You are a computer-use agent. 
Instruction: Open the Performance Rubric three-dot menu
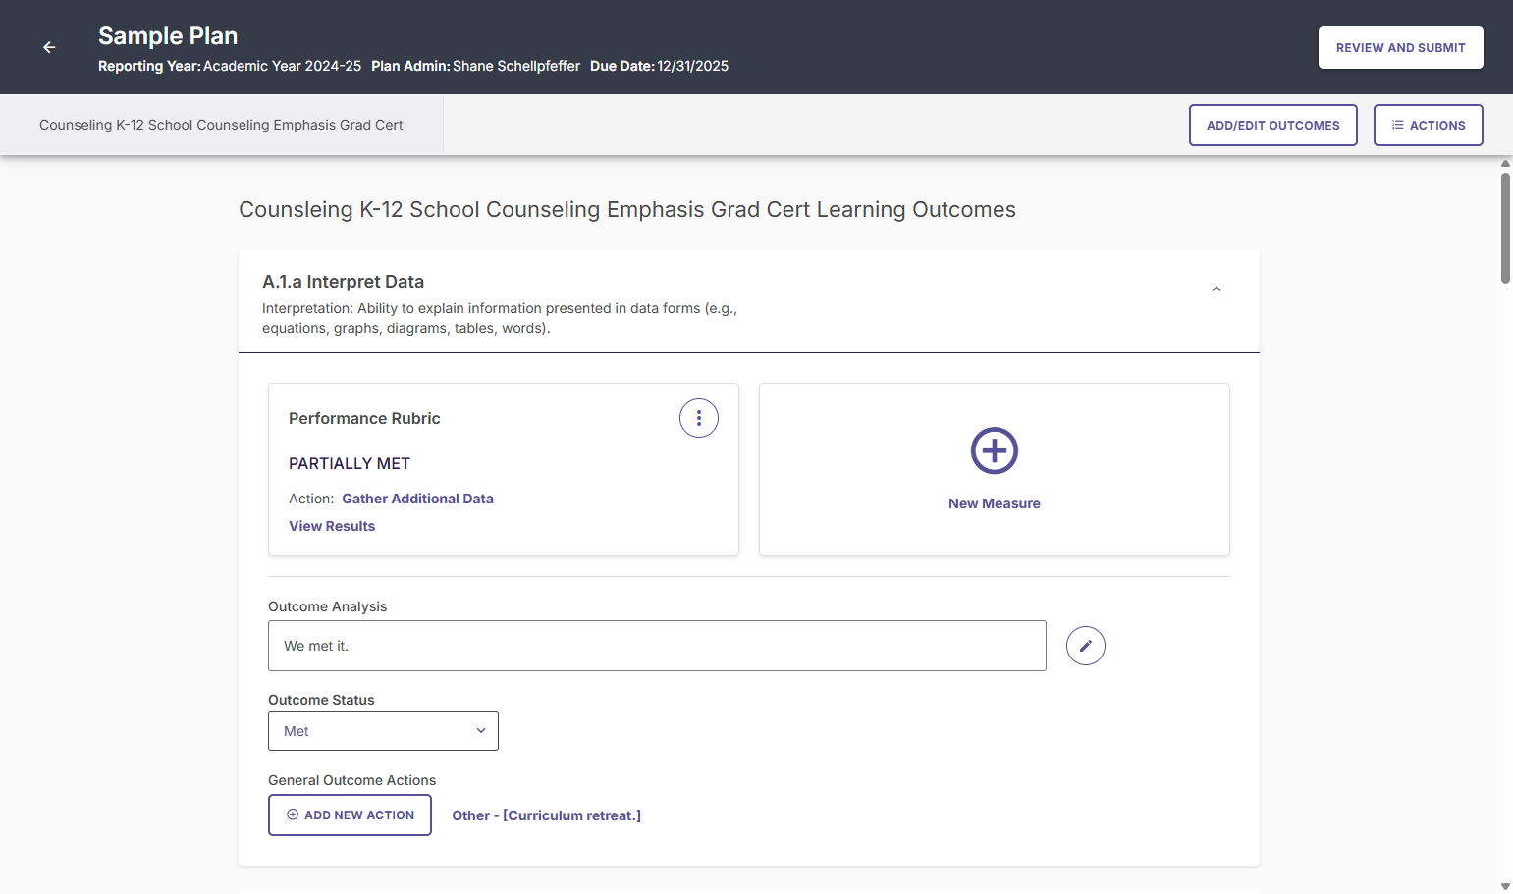[x=699, y=418]
